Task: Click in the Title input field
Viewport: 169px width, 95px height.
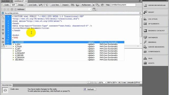Action: coord(123,5)
